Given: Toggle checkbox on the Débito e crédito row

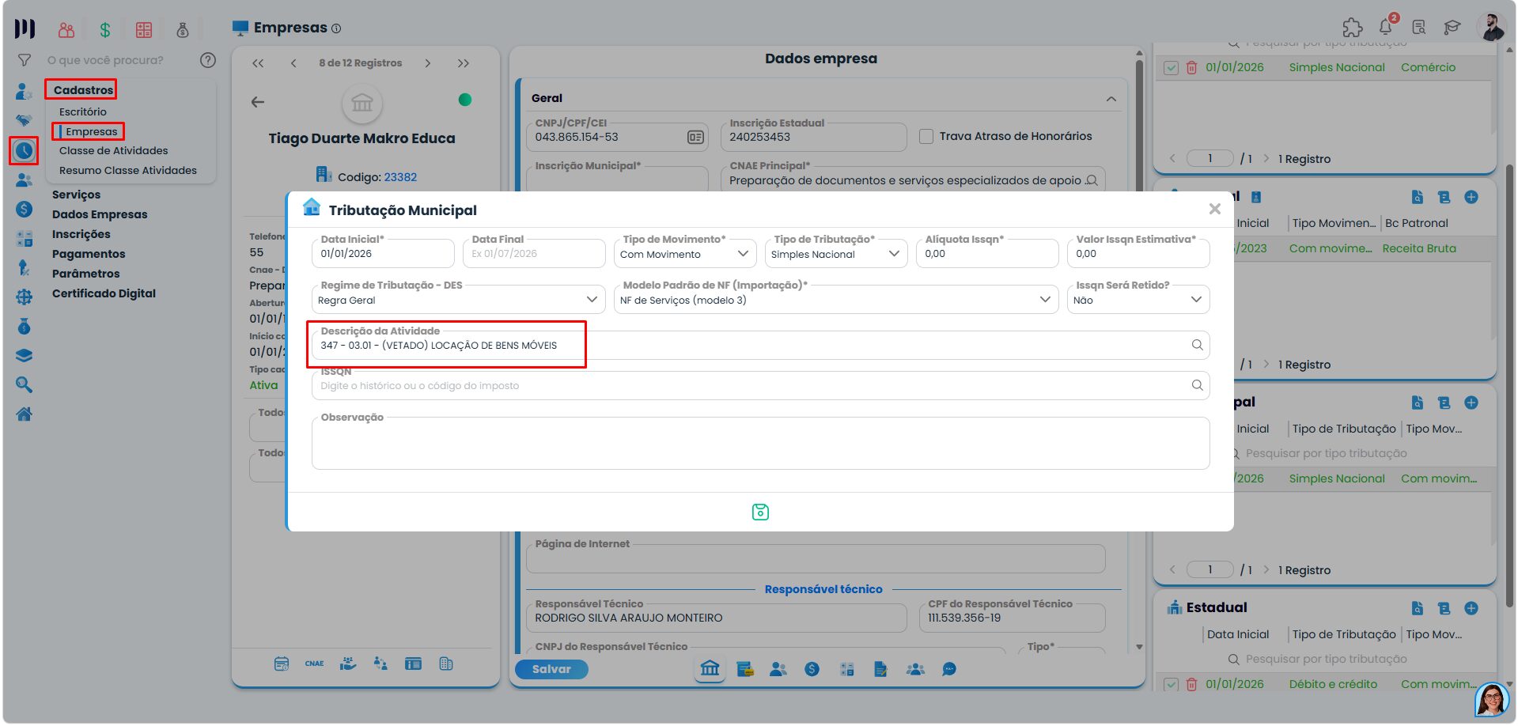Looking at the screenshot, I should tap(1172, 685).
